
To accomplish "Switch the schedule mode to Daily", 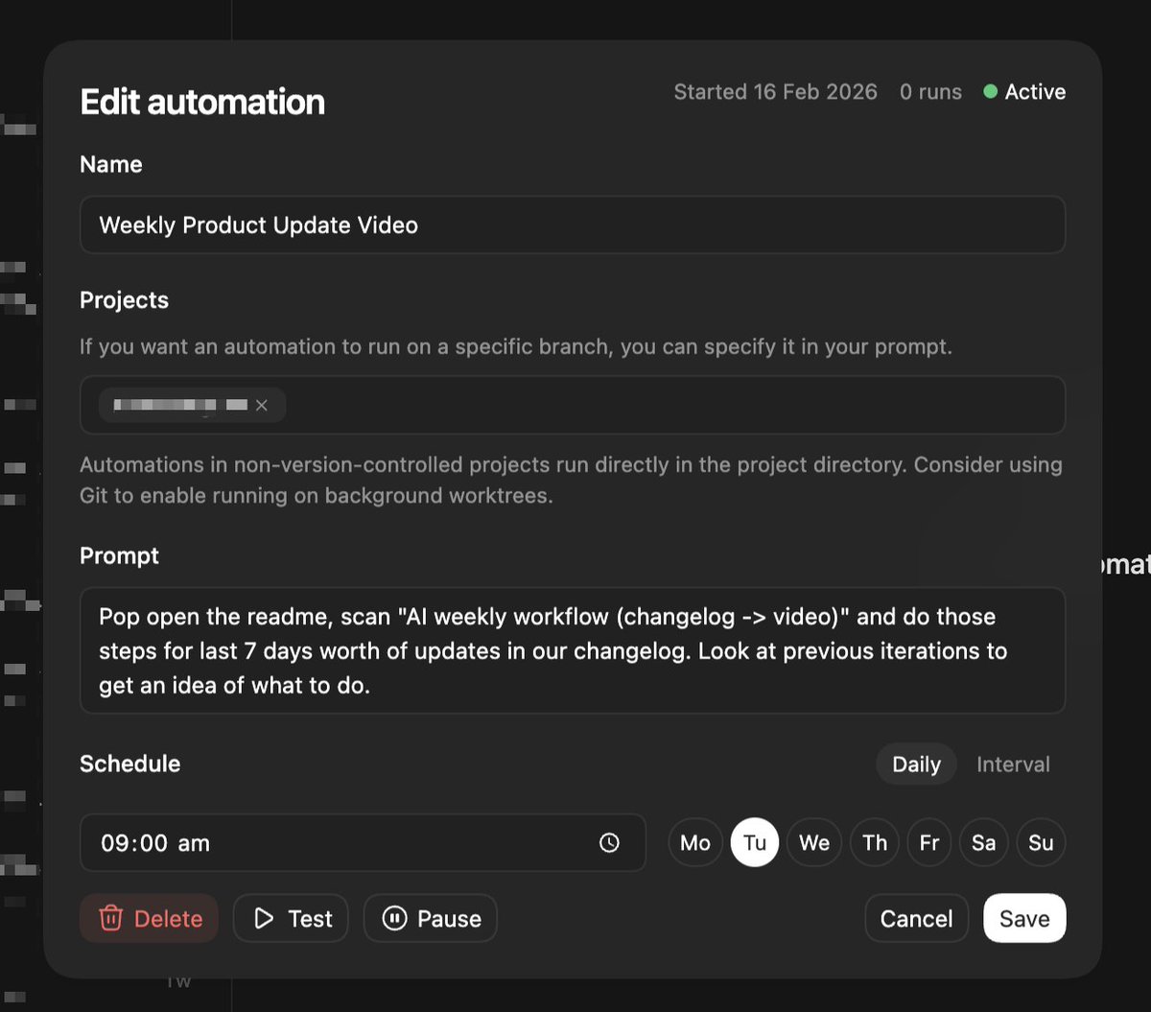I will click(x=916, y=764).
